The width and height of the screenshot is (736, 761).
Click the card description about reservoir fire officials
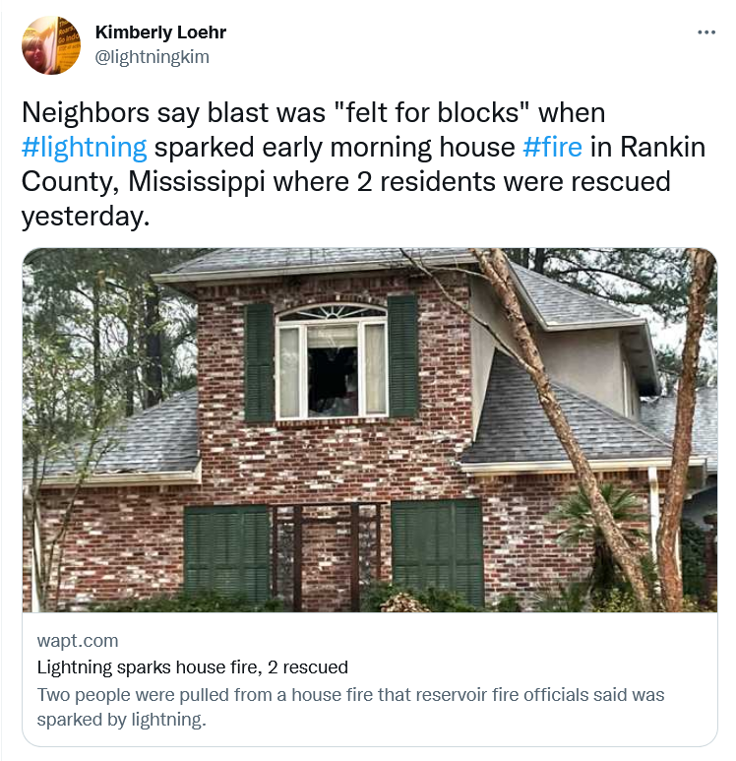pos(350,706)
